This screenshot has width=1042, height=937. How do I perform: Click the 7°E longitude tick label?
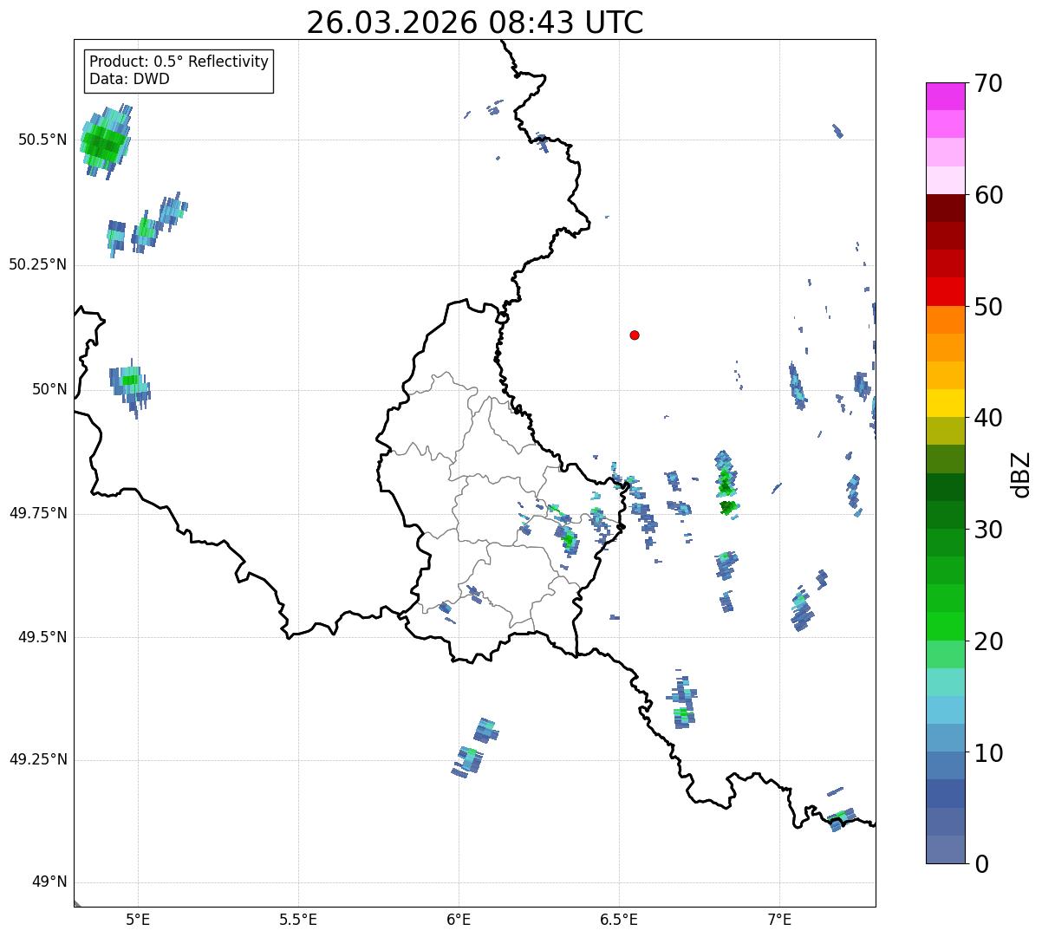tap(780, 920)
